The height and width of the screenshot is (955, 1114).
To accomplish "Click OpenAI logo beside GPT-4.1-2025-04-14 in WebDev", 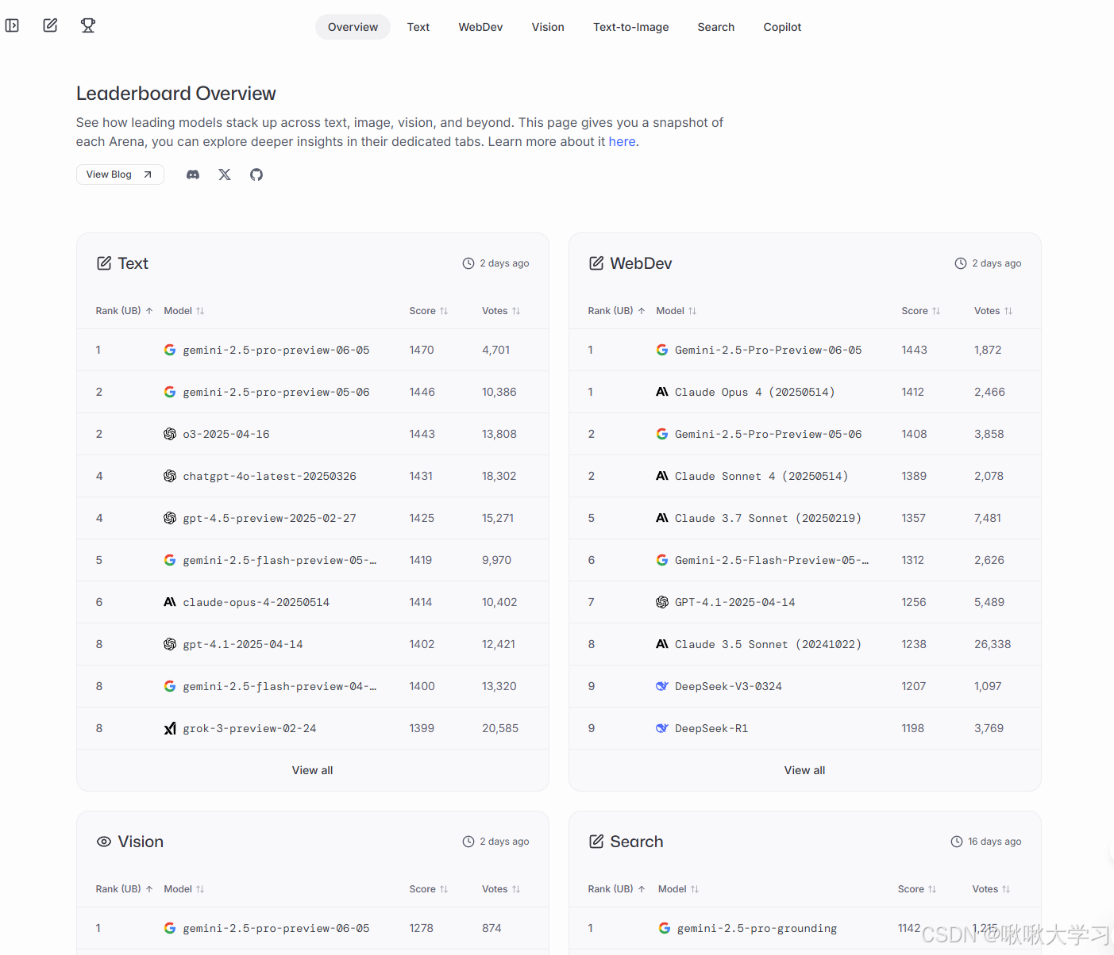I will (x=662, y=602).
